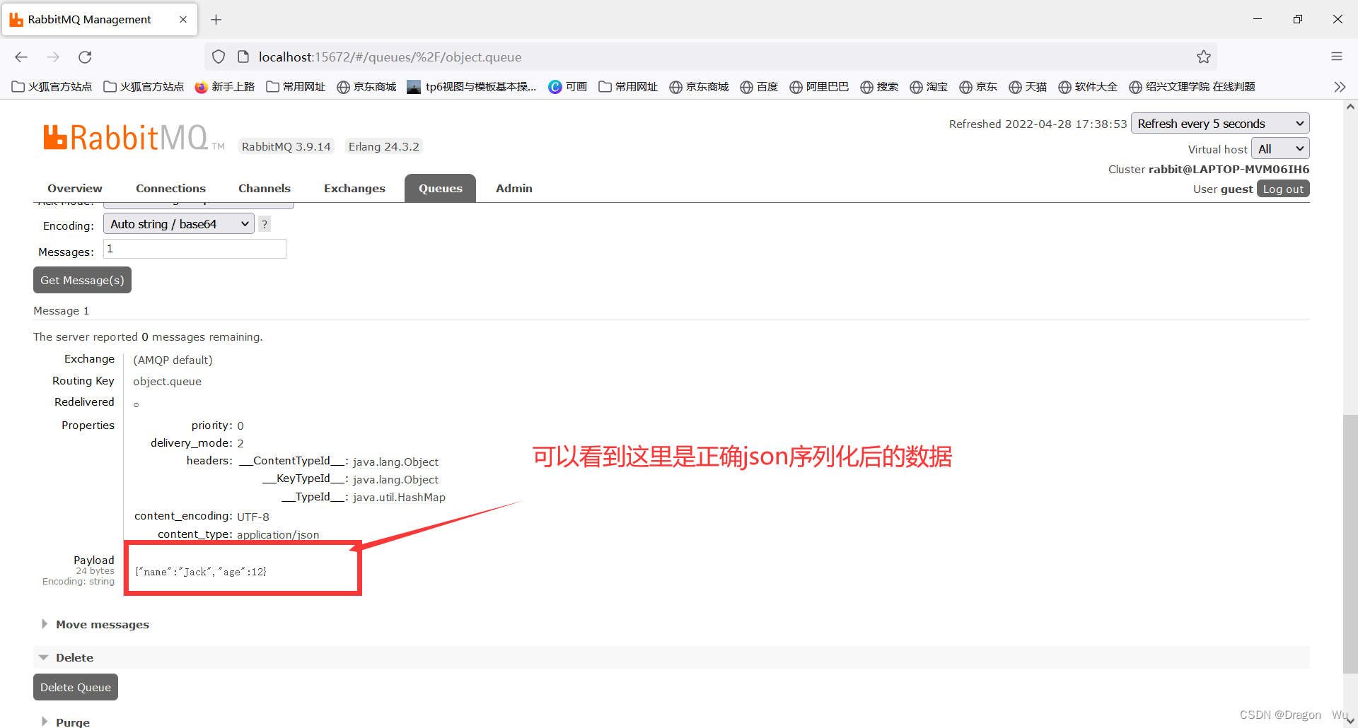Click the Delete Queue button

point(76,688)
